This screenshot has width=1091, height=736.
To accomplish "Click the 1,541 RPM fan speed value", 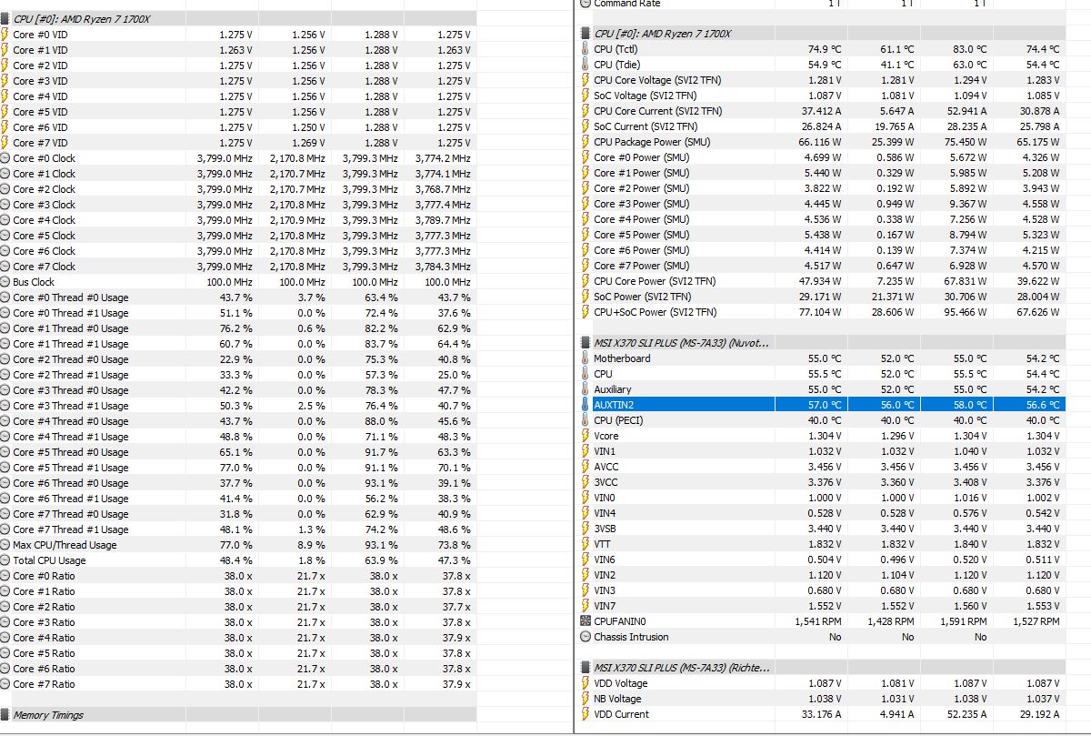I will (818, 621).
